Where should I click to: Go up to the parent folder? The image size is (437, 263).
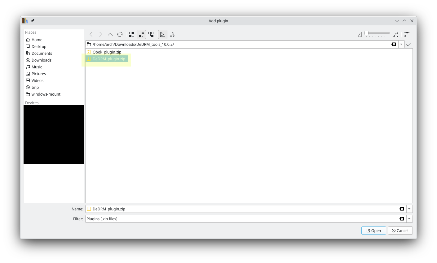[x=110, y=34]
